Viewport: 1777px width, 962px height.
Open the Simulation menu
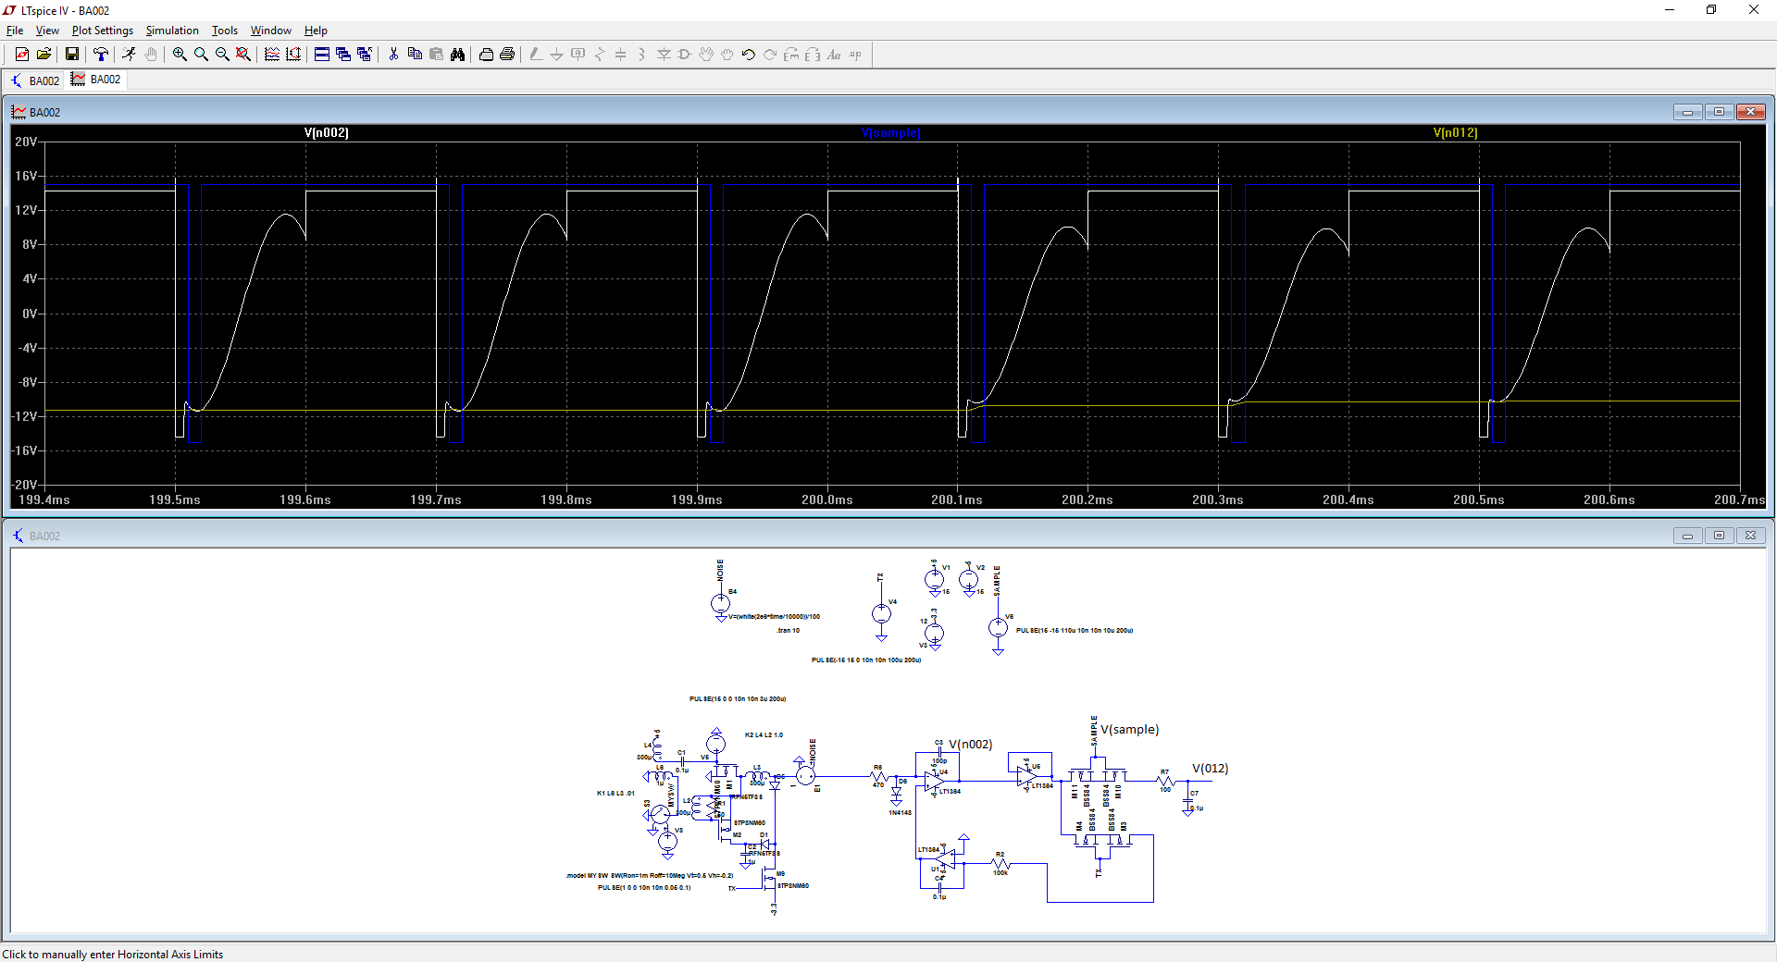pyautogui.click(x=172, y=31)
